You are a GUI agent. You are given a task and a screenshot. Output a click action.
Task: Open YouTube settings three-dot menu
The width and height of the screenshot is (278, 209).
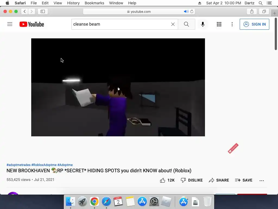(232, 24)
